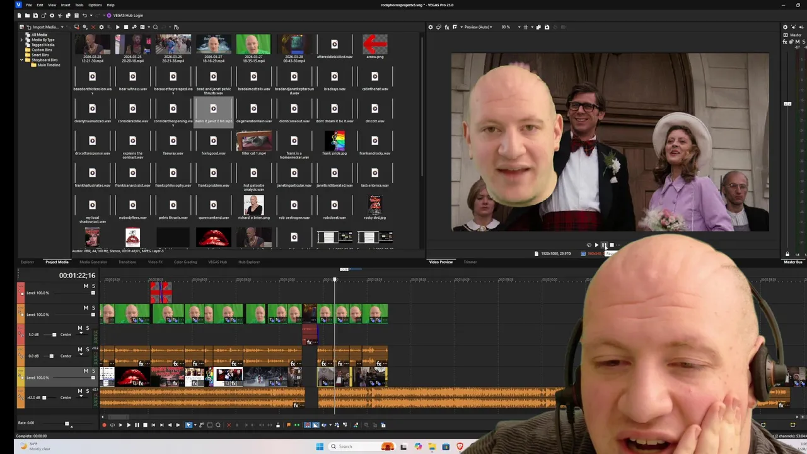Toggle split screen view in preview toolbar
Viewport: 807px width, 454px height.
tap(455, 27)
